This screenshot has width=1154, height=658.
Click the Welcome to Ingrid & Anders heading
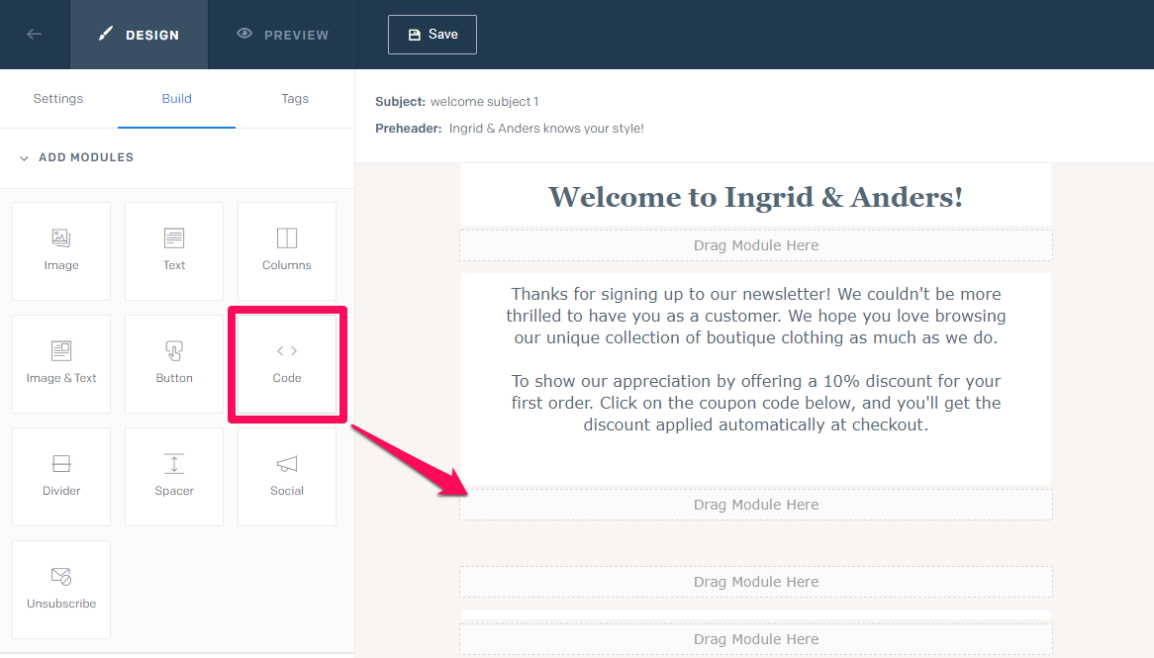tap(755, 197)
